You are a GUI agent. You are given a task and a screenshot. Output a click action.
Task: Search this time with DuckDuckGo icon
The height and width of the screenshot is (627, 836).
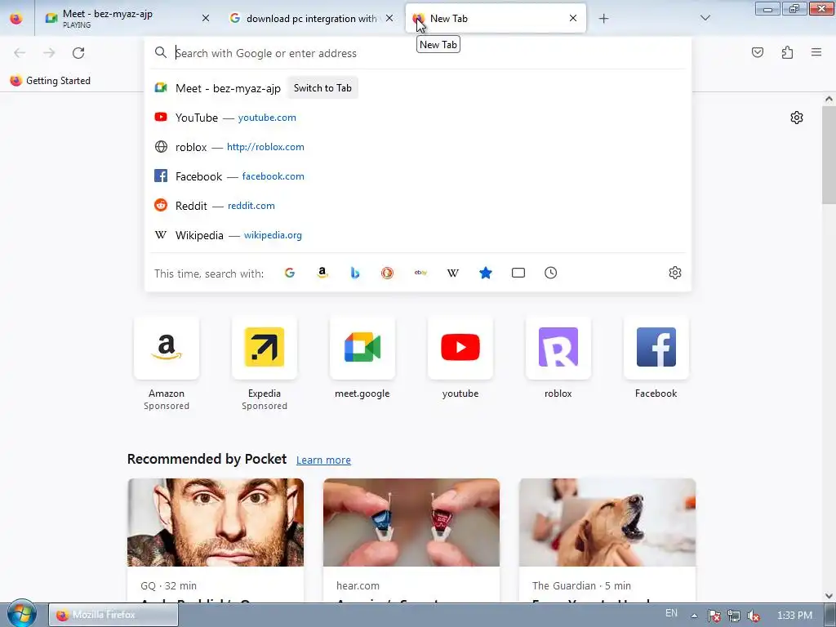pos(388,273)
